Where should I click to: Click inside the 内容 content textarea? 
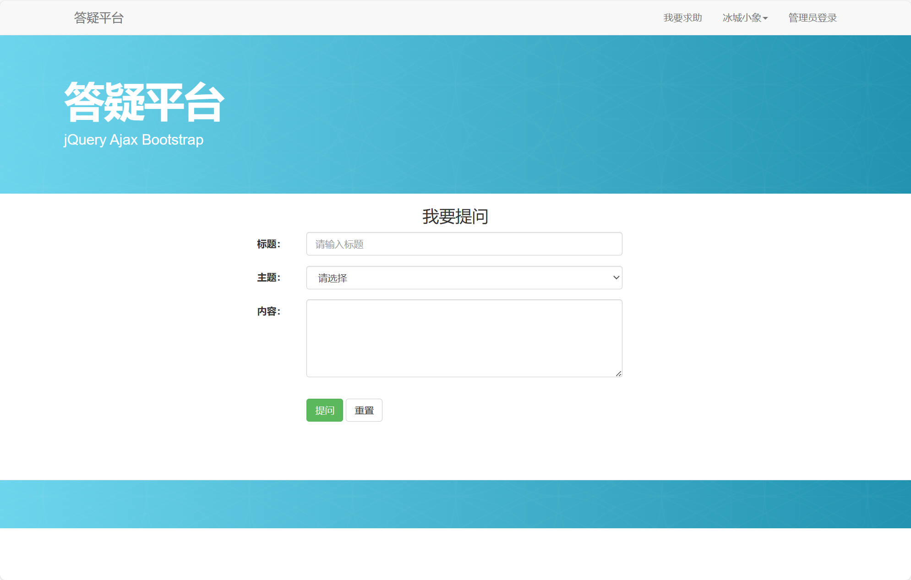(464, 338)
